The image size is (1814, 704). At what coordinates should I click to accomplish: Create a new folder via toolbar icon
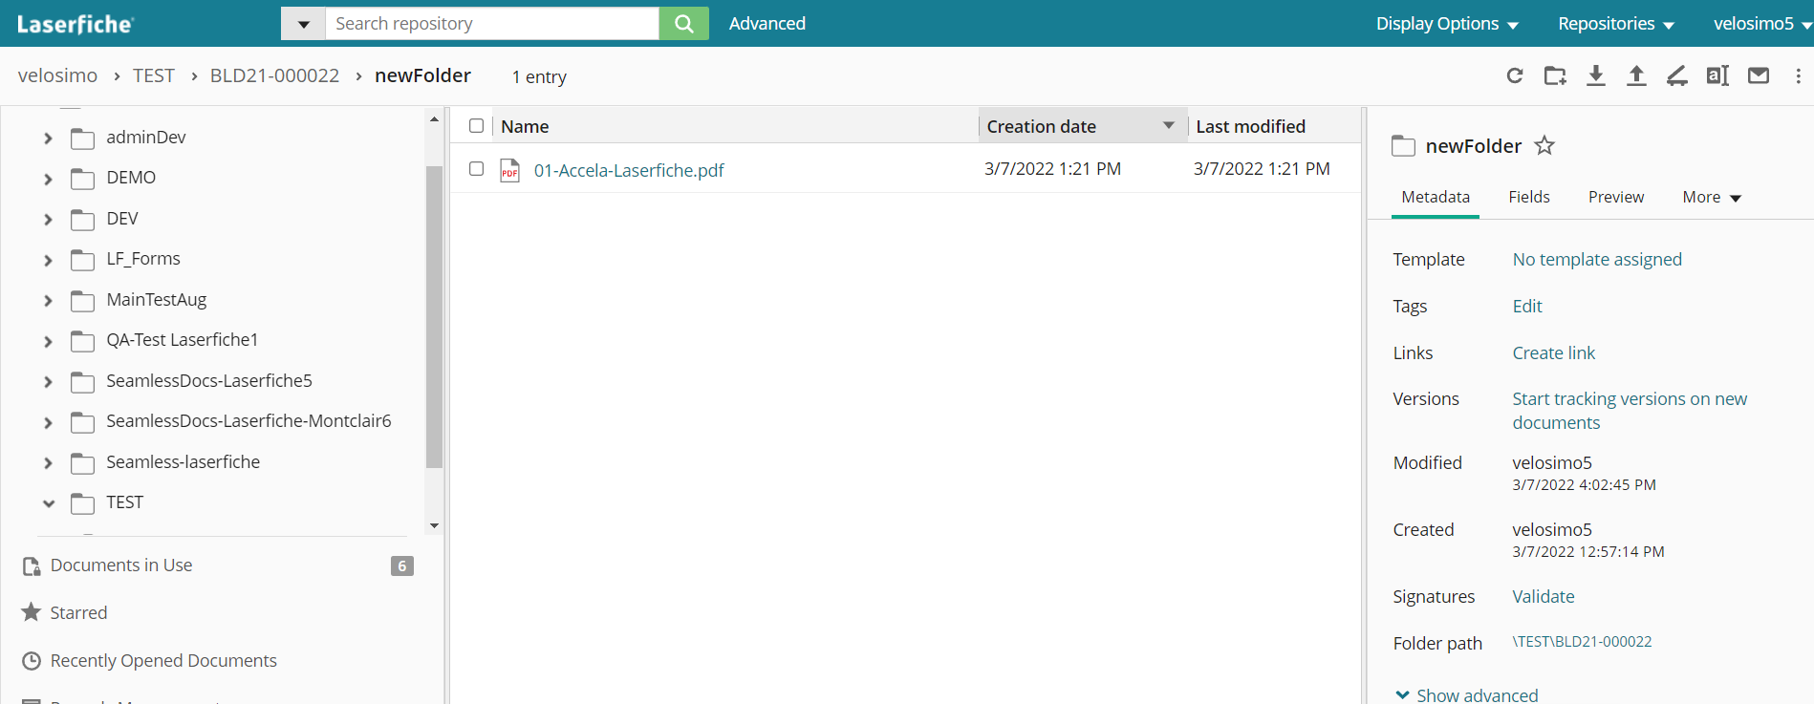[x=1555, y=75]
